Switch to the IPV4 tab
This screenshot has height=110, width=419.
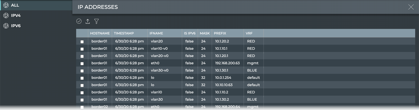(x=16, y=16)
